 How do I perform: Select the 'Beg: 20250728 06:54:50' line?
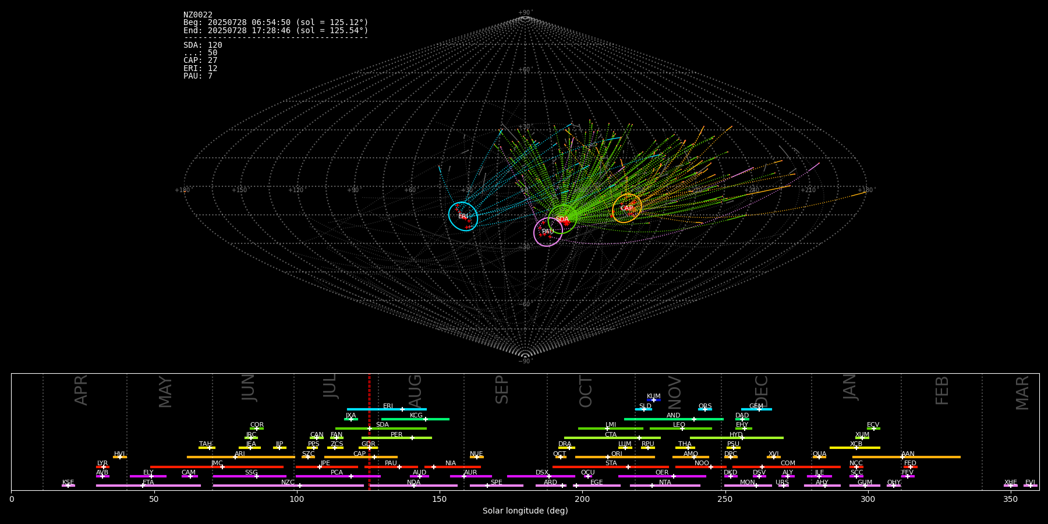click(276, 22)
